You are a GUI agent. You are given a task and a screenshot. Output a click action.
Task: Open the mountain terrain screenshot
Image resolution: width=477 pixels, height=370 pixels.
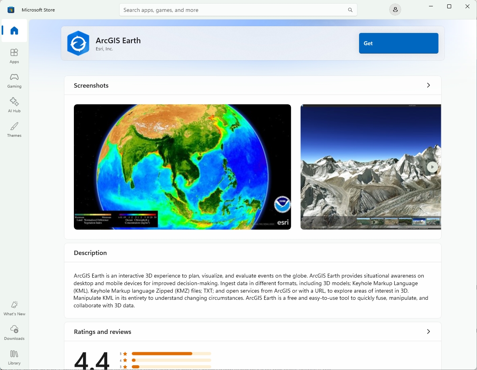[371, 167]
